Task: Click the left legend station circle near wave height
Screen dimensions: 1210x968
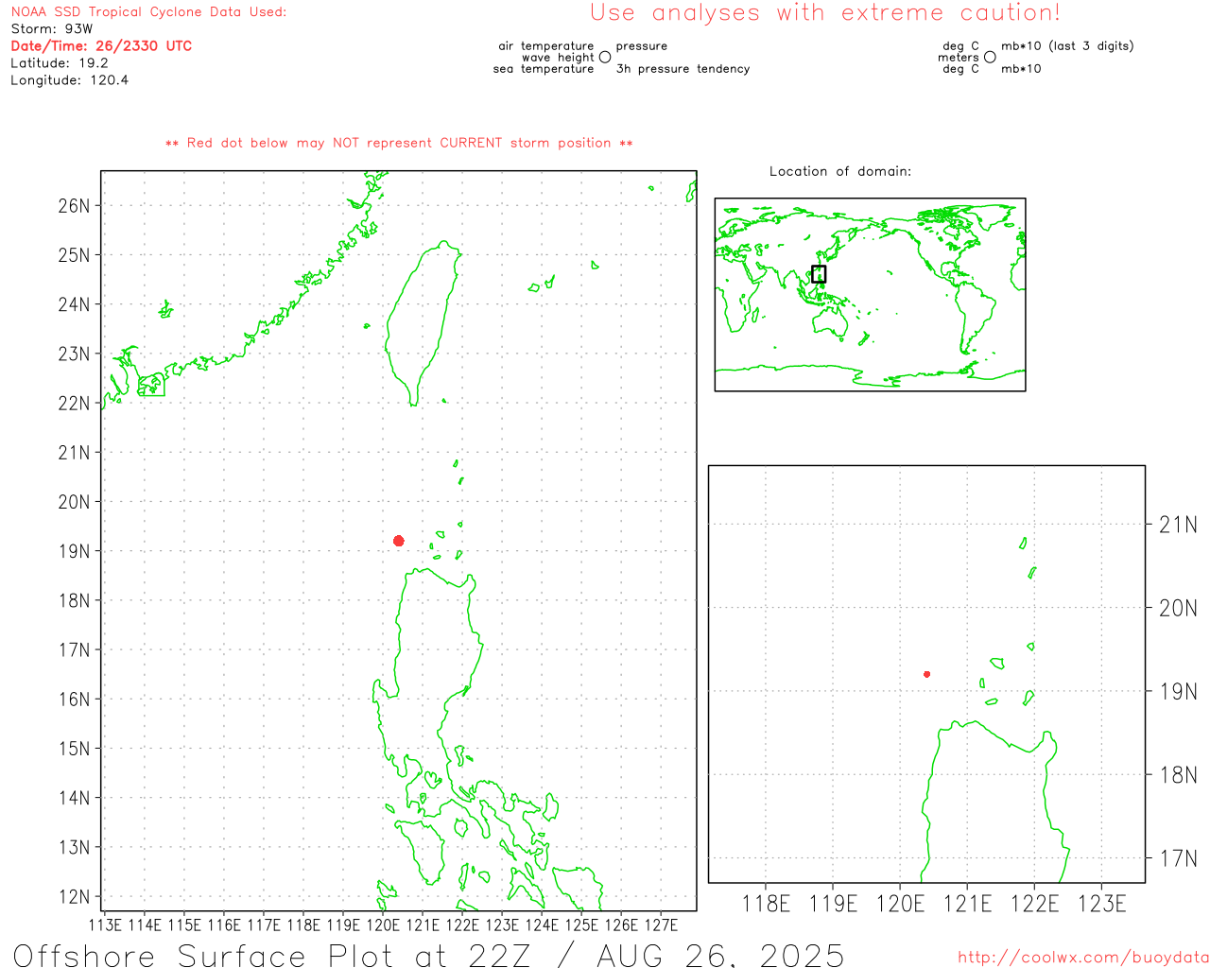Action: pos(605,57)
